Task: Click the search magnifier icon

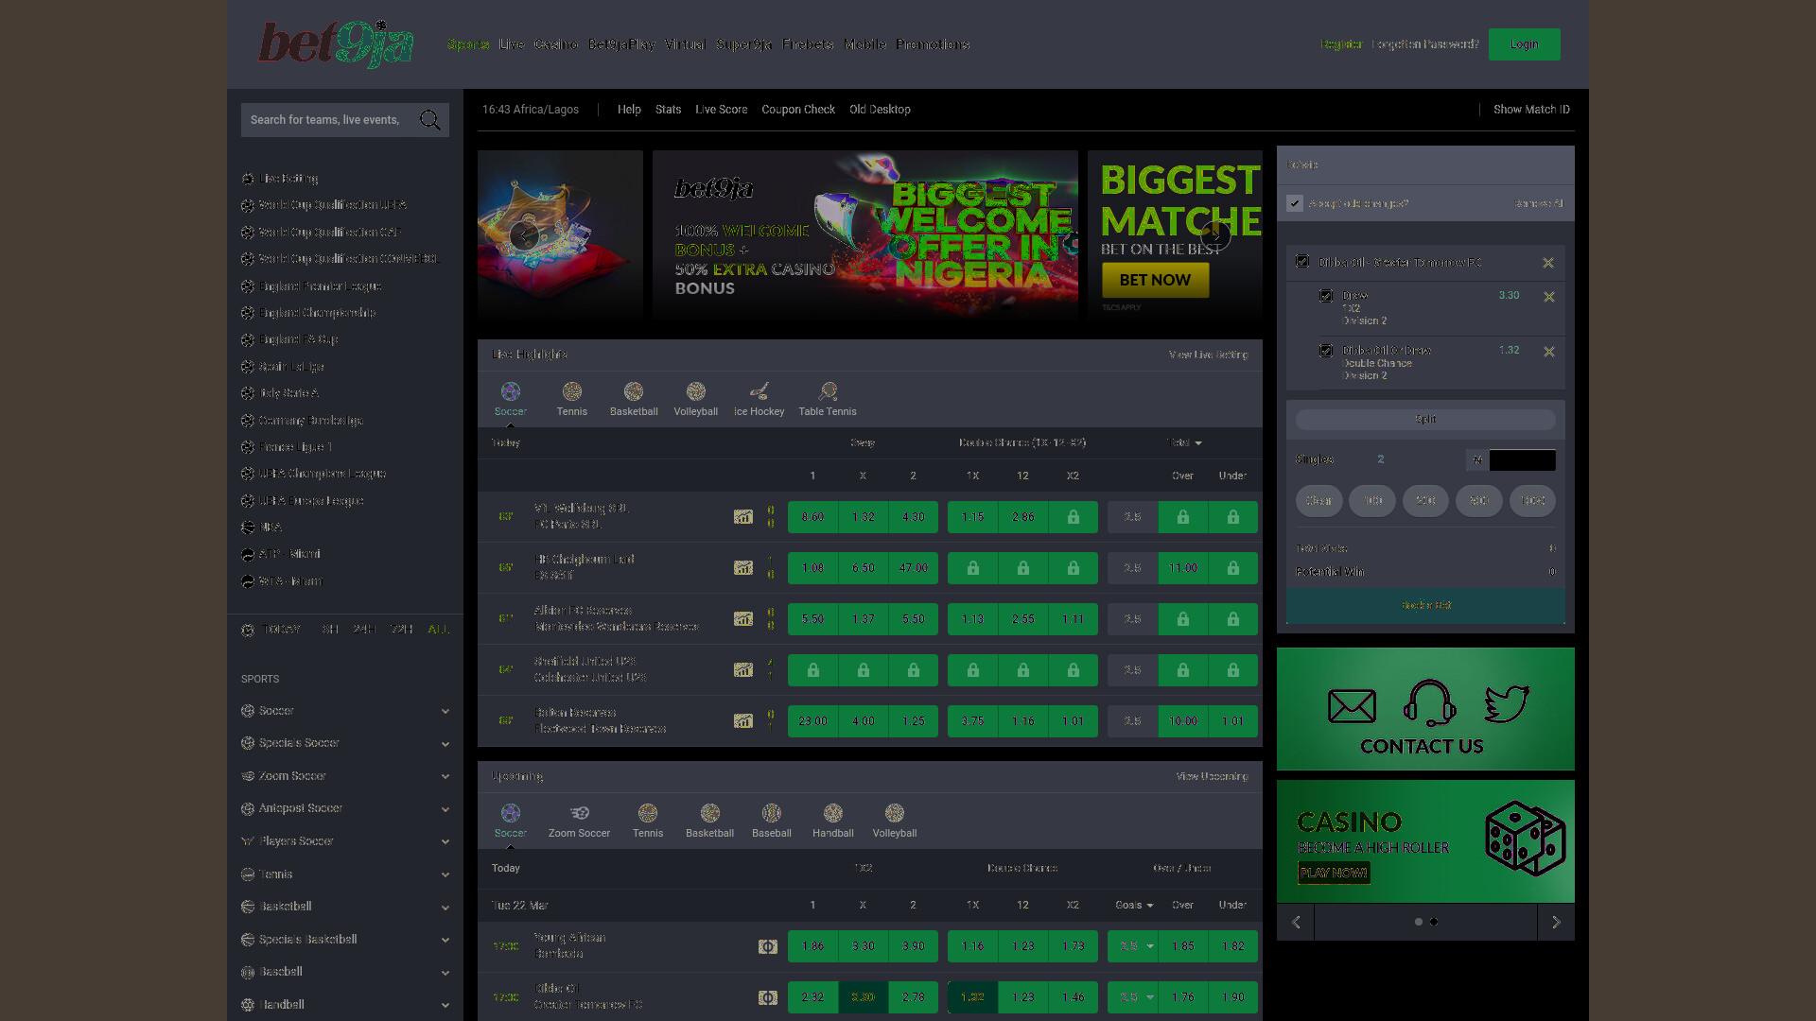Action: tap(429, 120)
